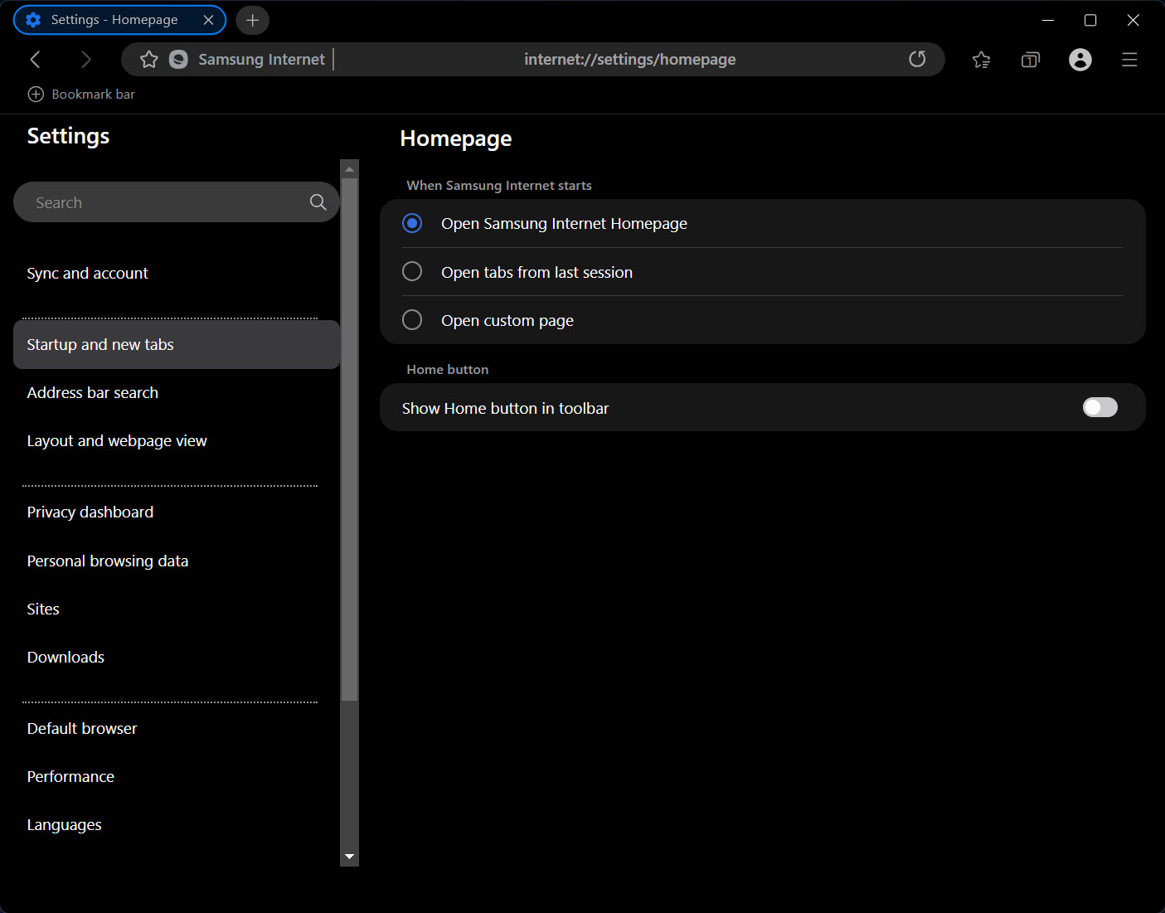The image size is (1165, 913).
Task: Open Privacy dashboard settings section
Action: point(90,512)
